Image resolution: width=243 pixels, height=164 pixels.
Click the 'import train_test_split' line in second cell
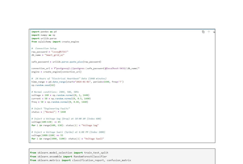[x=69, y=153]
